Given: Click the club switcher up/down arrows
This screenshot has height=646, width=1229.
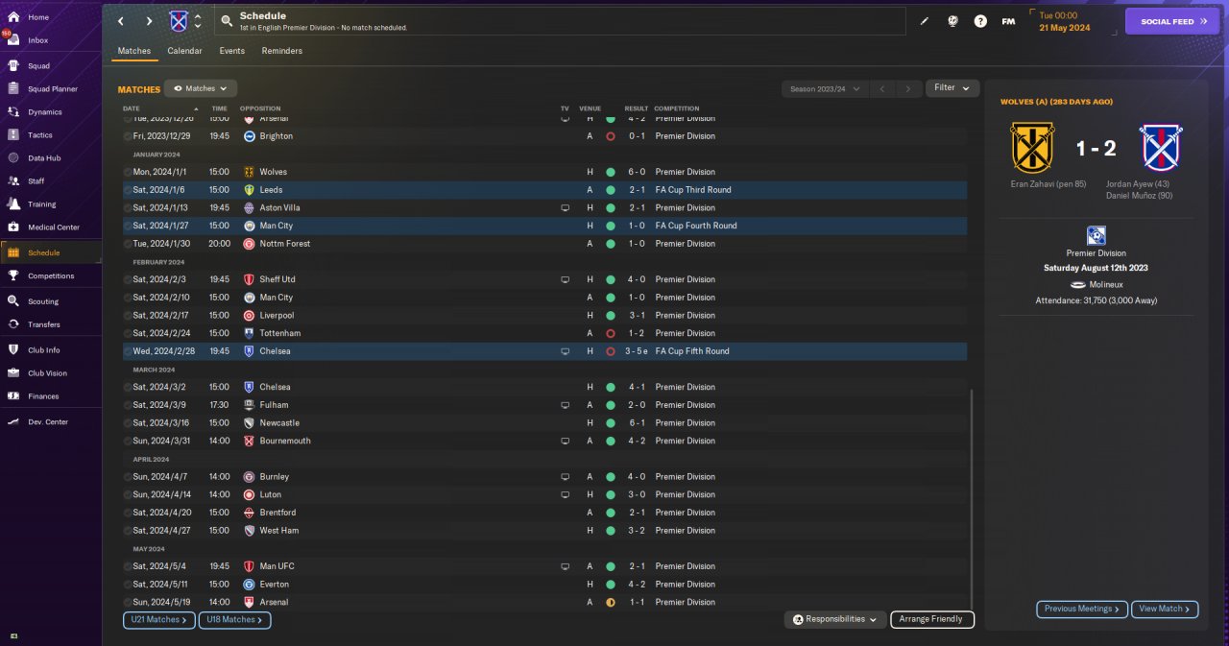Looking at the screenshot, I should (198, 21).
